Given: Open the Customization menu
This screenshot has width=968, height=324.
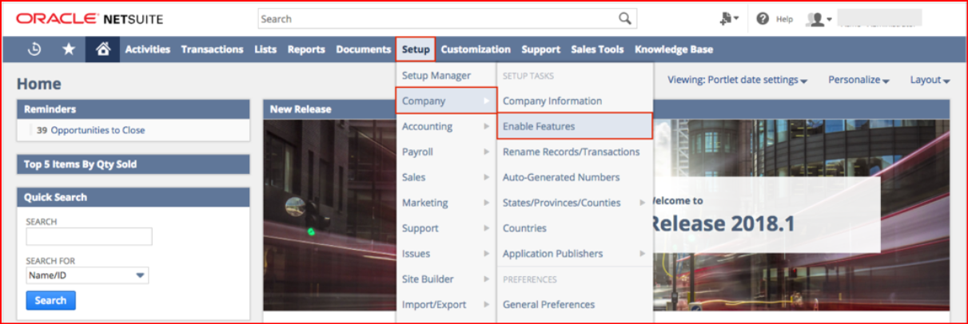Looking at the screenshot, I should pyautogui.click(x=476, y=49).
